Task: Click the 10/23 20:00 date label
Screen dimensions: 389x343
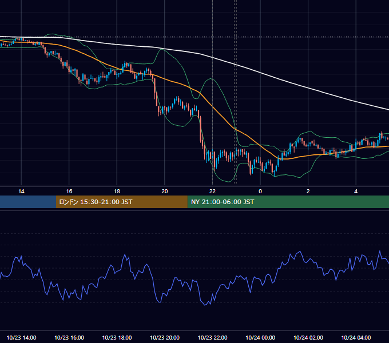Action: click(165, 337)
